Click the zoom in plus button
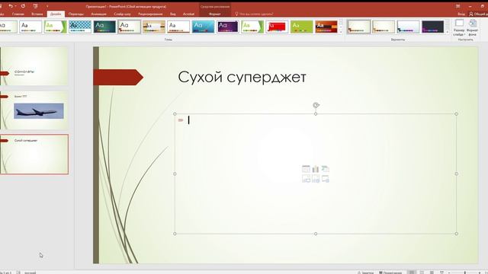The width and height of the screenshot is (488, 274). (480, 272)
